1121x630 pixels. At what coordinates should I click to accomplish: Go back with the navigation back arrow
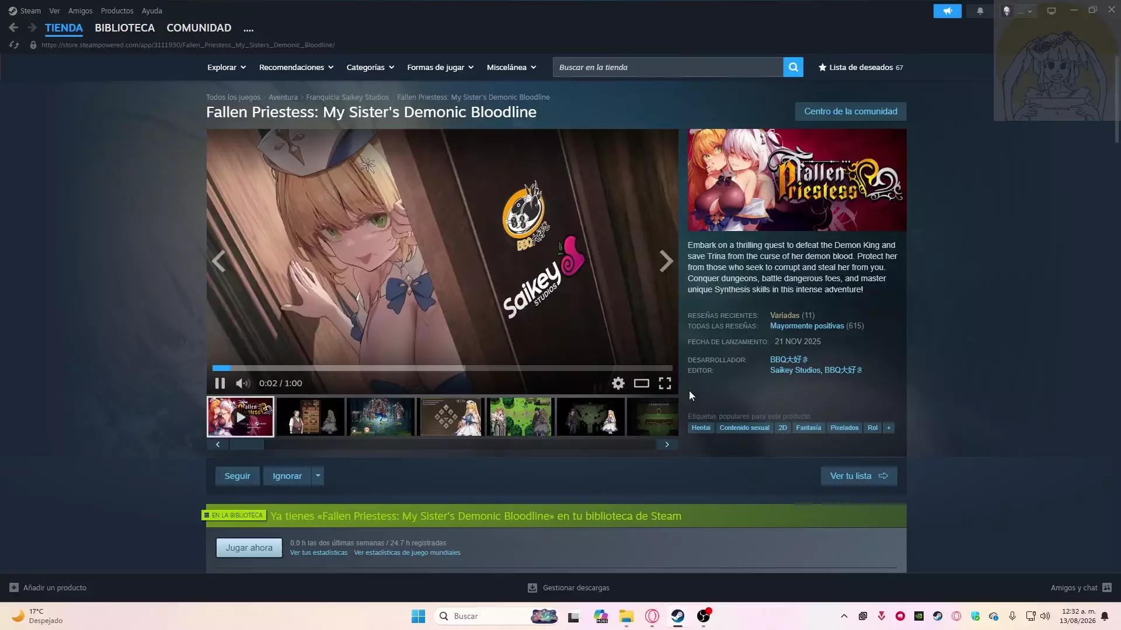tap(13, 27)
